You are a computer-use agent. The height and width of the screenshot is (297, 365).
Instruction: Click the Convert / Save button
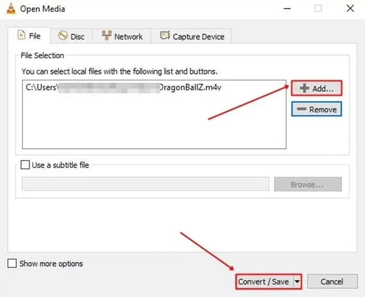(263, 281)
